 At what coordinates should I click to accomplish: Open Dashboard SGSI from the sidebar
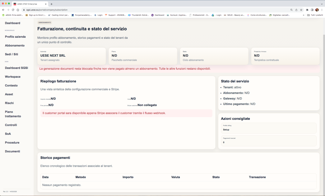click(16, 68)
